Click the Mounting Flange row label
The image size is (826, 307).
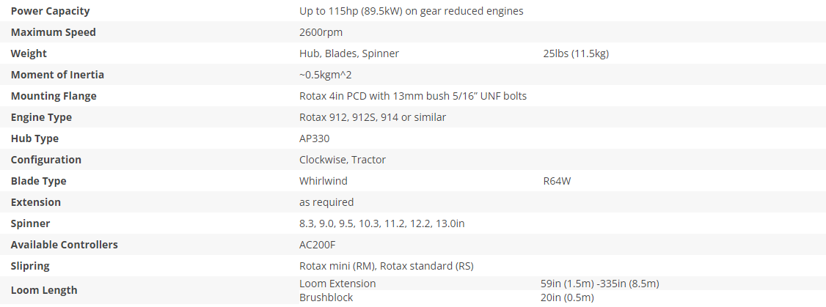54,96
